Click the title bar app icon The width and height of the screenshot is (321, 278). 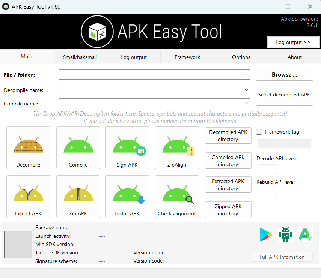click(6, 6)
